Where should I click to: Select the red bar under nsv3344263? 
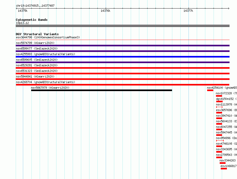223,163
